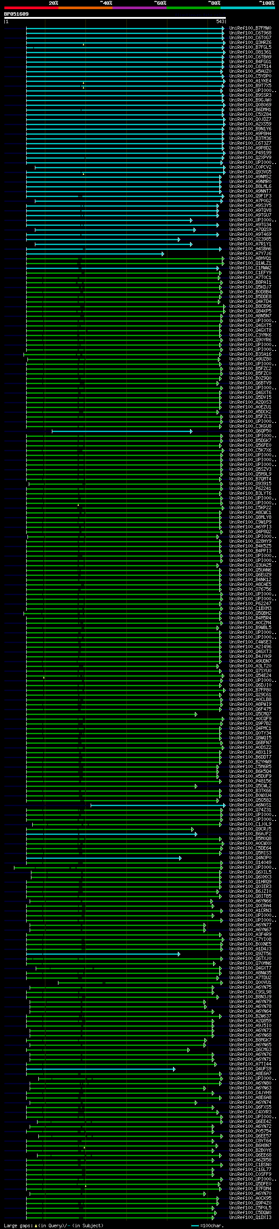Select hit label UniRef100_A4SBA6
The height and width of the screenshot is (1229, 279).
pos(250,249)
